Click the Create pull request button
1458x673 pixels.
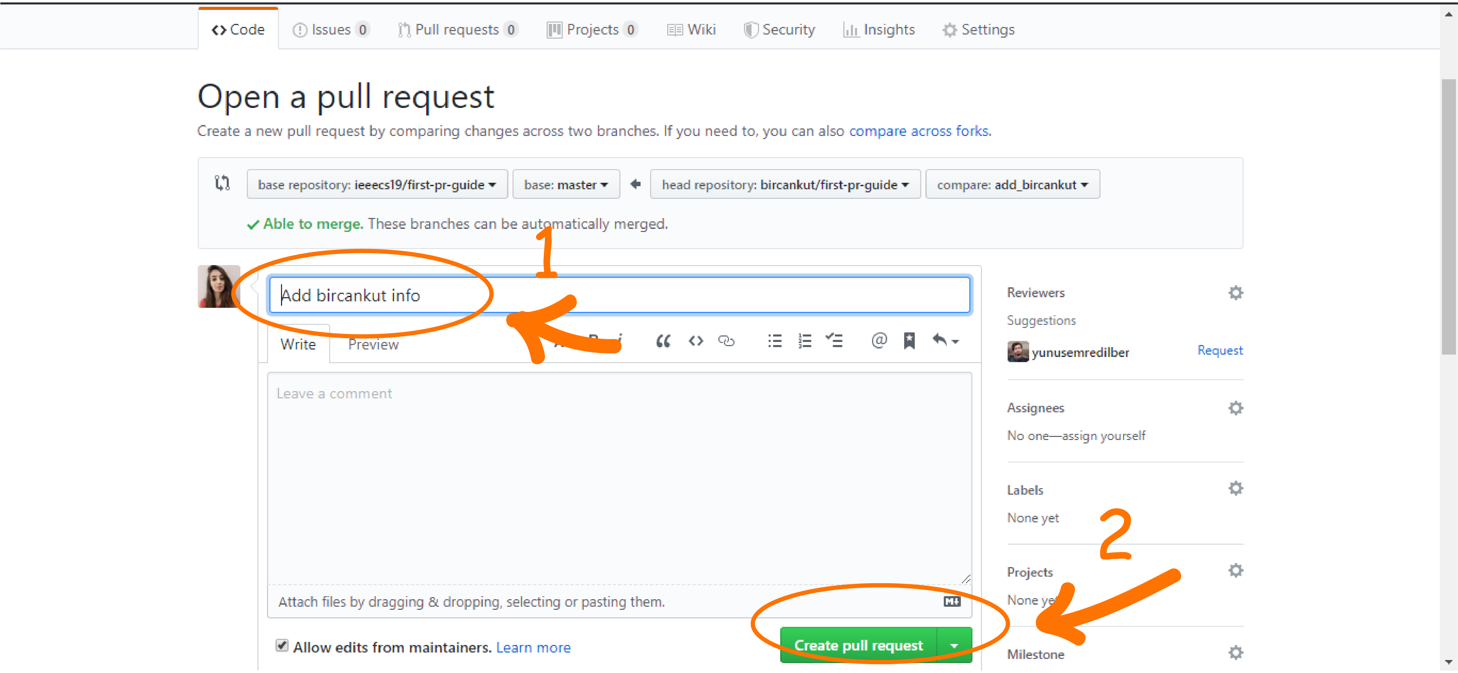(858, 646)
